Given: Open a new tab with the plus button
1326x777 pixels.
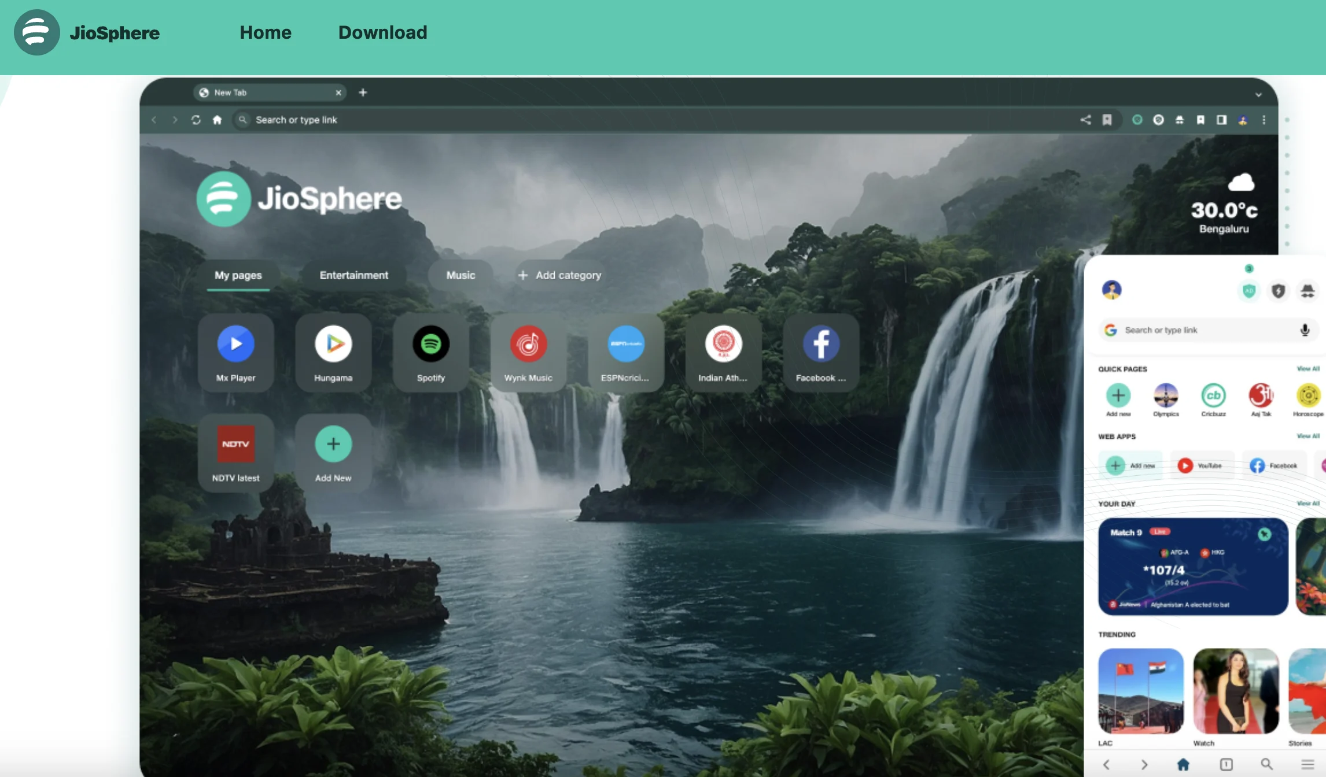Looking at the screenshot, I should [363, 92].
